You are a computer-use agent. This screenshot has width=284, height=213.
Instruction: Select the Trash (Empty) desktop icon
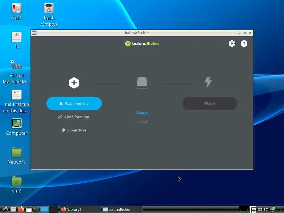click(x=49, y=15)
